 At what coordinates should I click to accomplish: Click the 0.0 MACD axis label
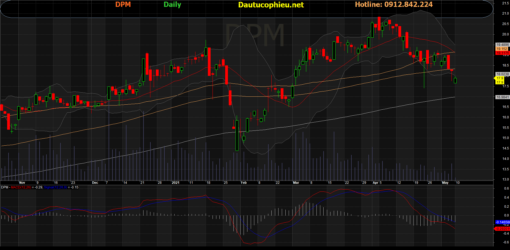tap(506, 216)
